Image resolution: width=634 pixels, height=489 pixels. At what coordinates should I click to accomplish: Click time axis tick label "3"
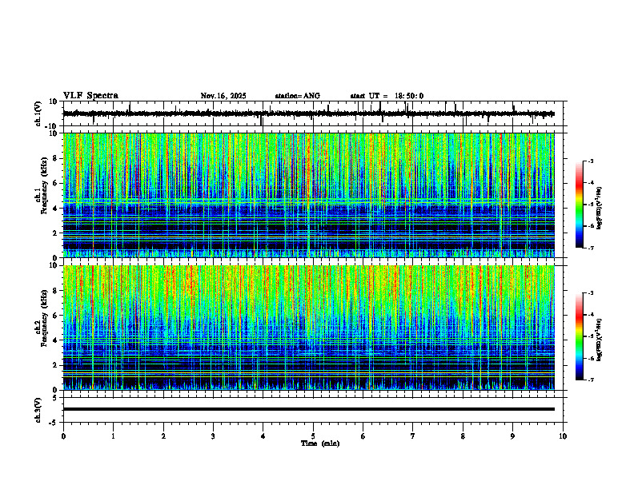(213, 436)
